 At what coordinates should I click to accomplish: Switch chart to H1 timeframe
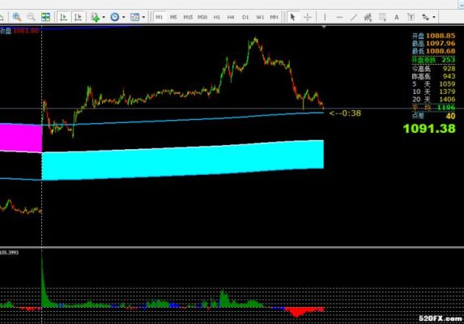tap(216, 17)
